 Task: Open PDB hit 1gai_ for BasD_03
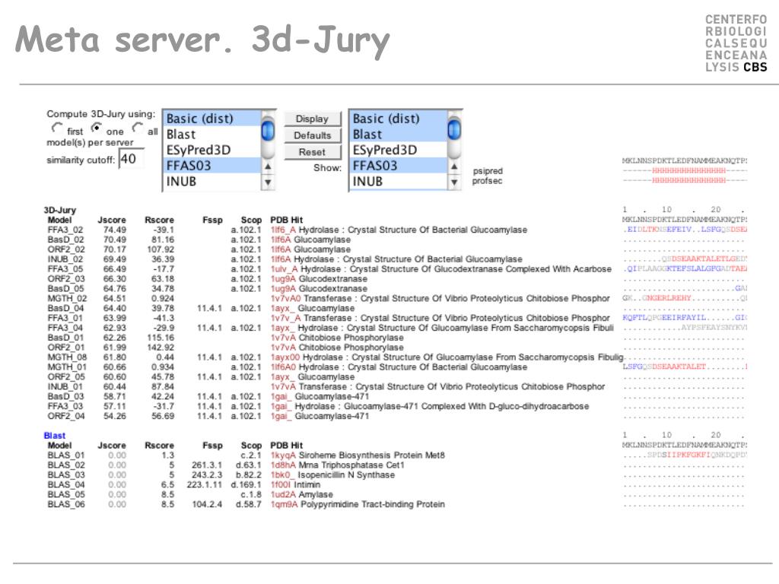[281, 397]
